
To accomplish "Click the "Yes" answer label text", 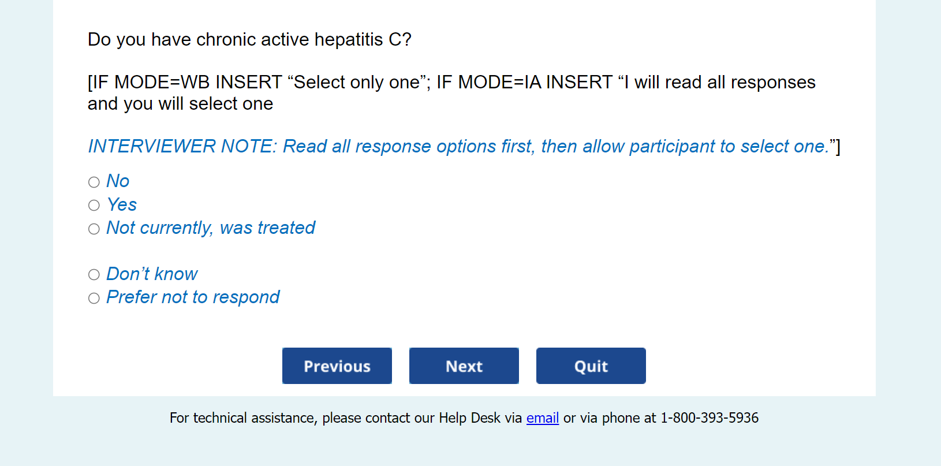I will click(122, 205).
